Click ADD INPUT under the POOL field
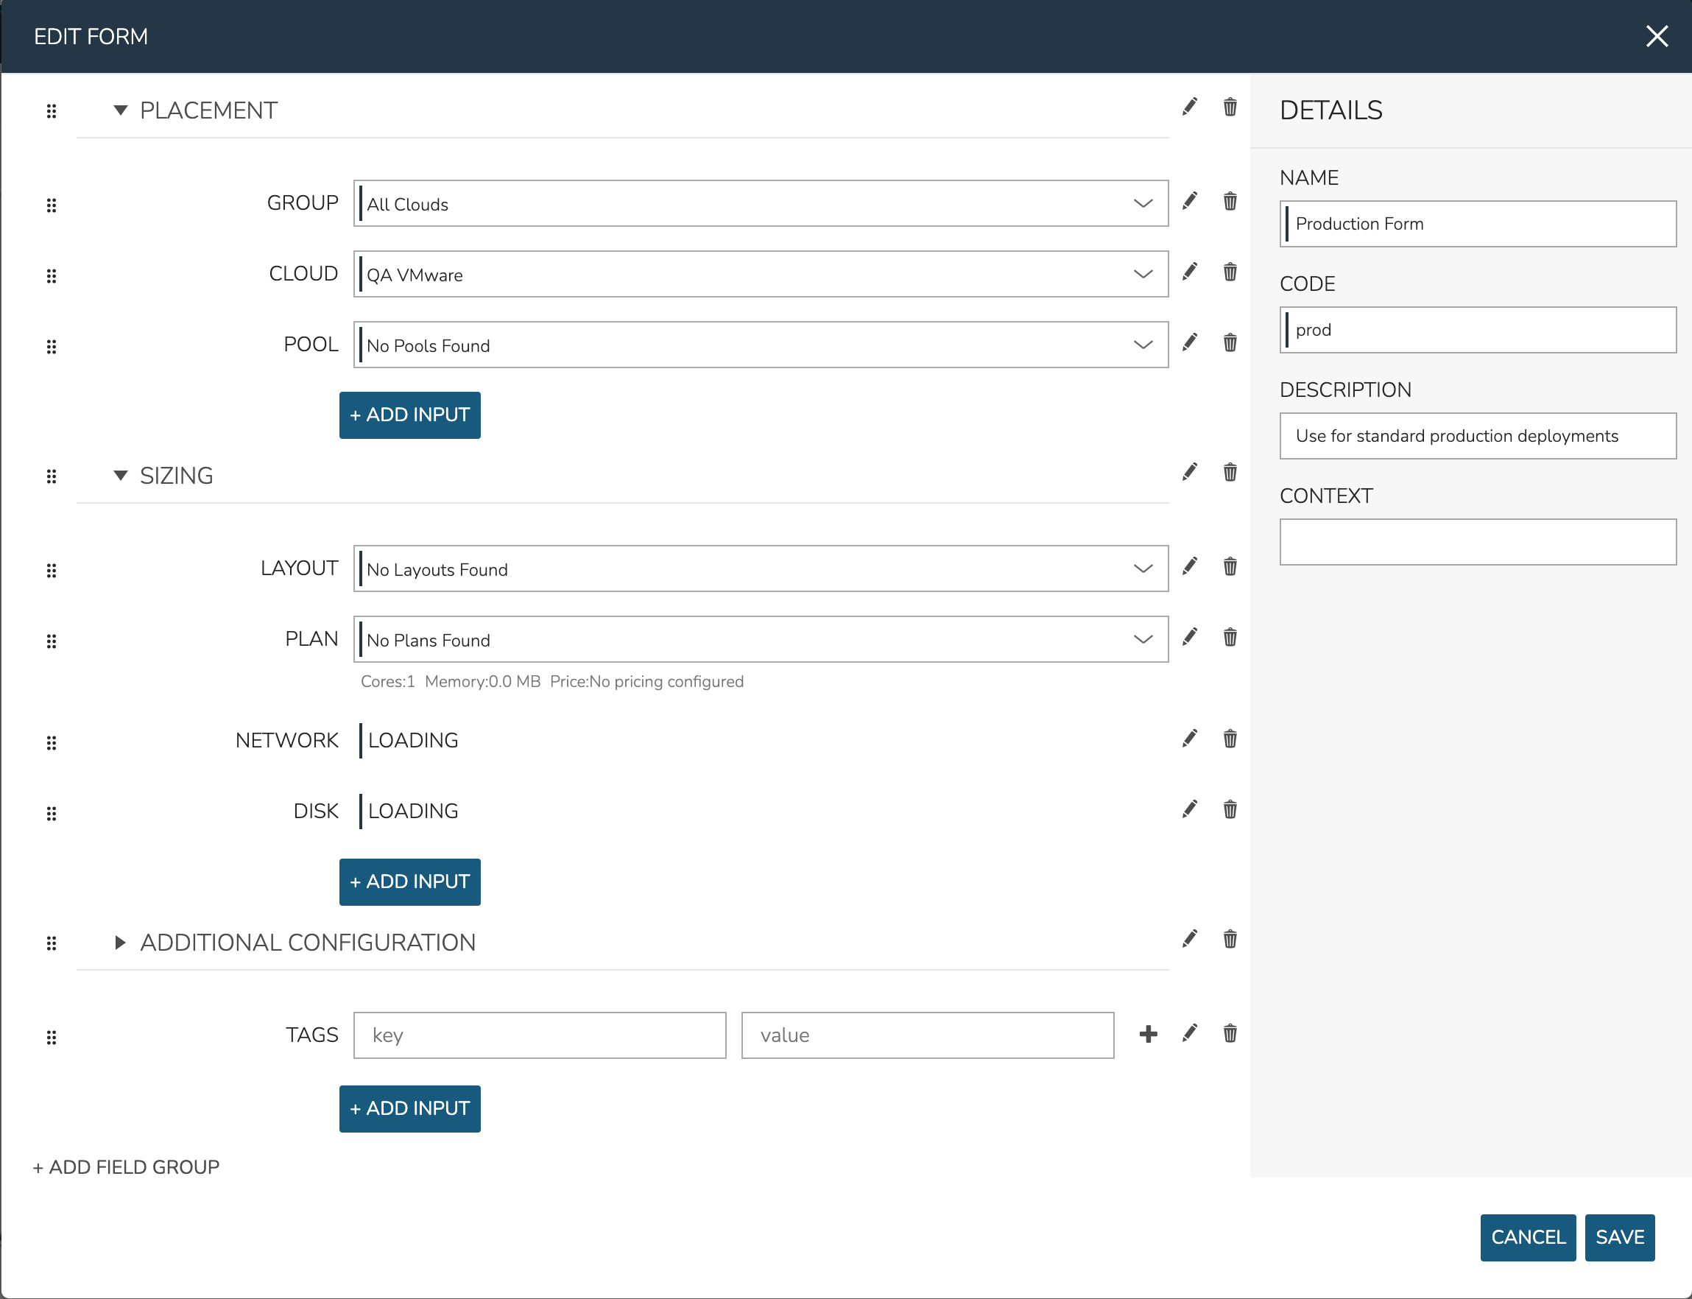The height and width of the screenshot is (1299, 1692). 409,415
